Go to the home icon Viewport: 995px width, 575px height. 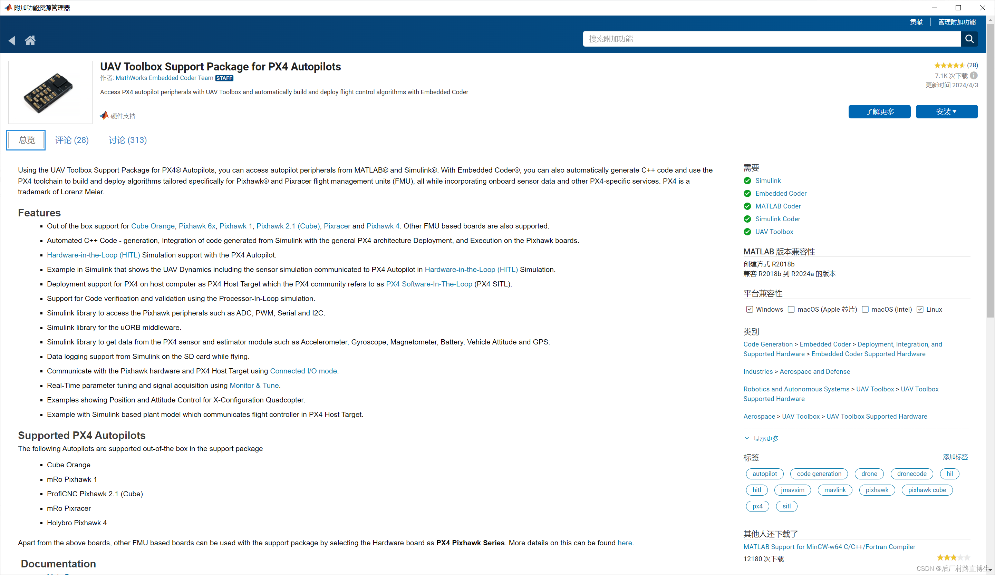30,40
